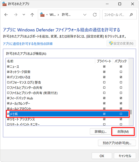The width and height of the screenshot is (139, 162).
Task: Minimize the 許可されたアプリ window
Action: (x=107, y=4)
